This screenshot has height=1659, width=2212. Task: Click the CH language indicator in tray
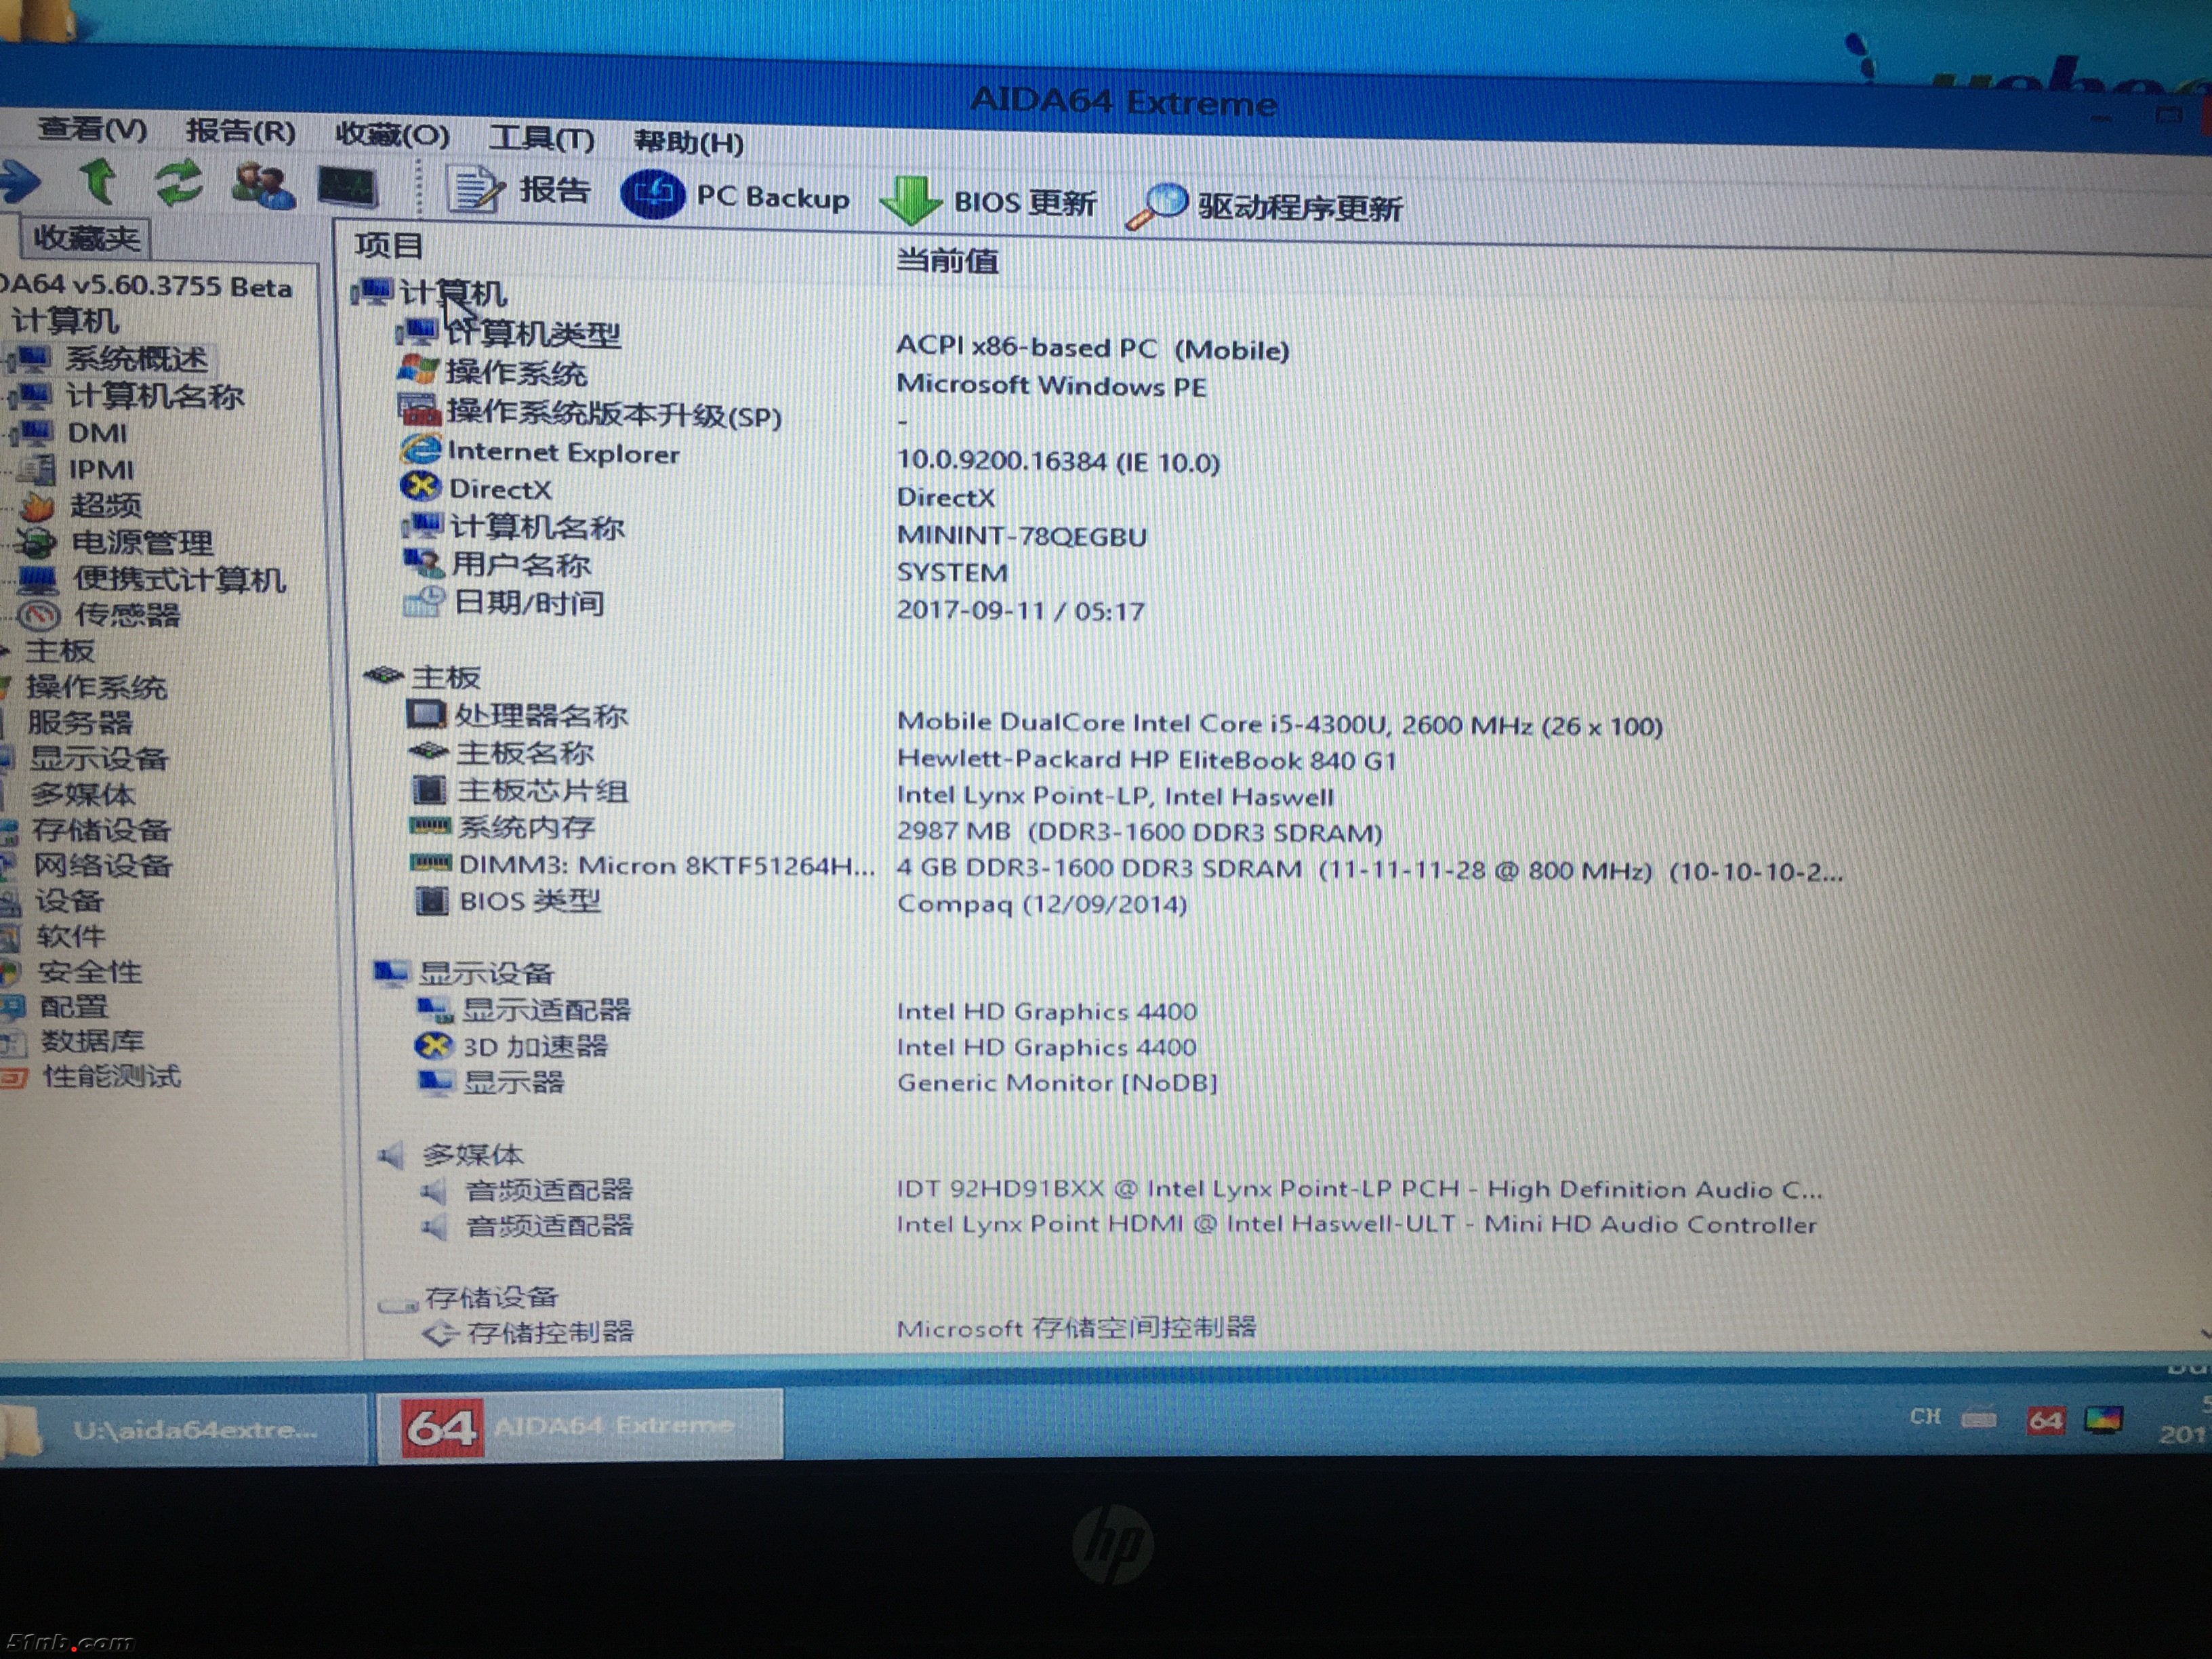click(1925, 1417)
